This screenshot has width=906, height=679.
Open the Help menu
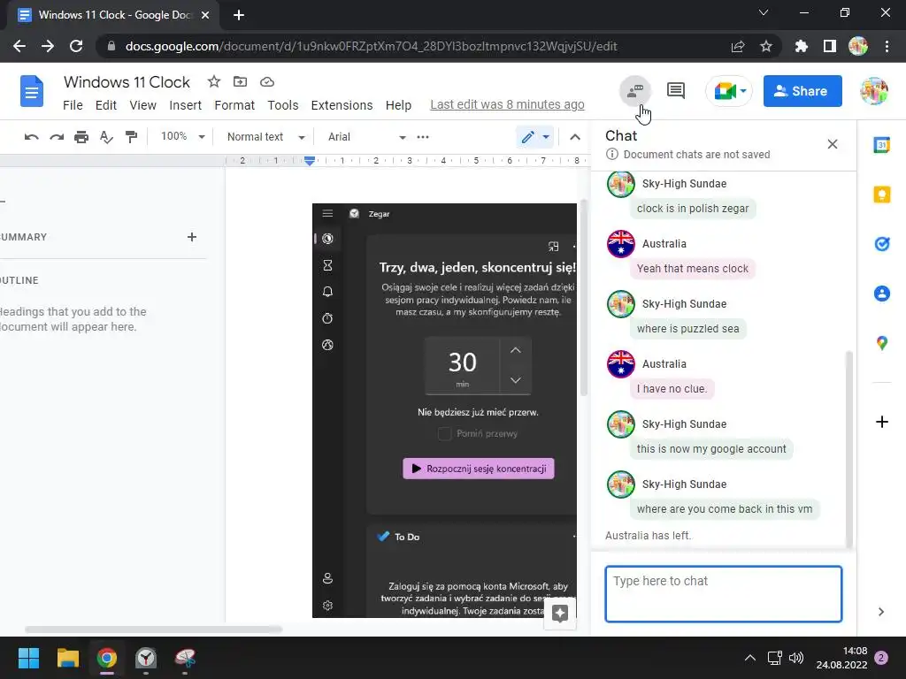399,105
